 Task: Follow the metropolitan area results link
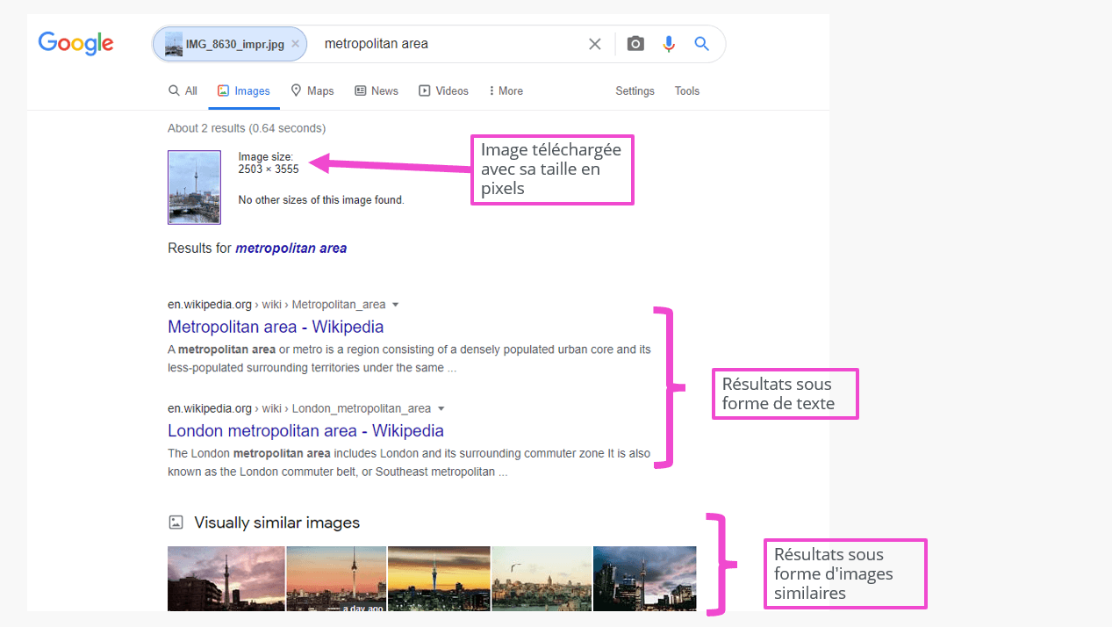pyautogui.click(x=291, y=249)
